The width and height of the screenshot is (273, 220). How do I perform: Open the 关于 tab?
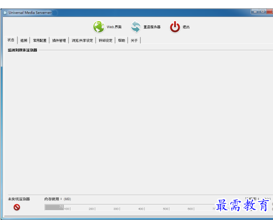coord(134,40)
